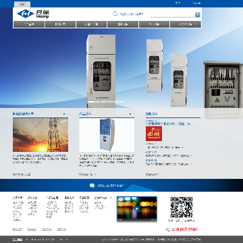Click the WeChat QR code image
The image size is (243, 243).
[182, 207]
